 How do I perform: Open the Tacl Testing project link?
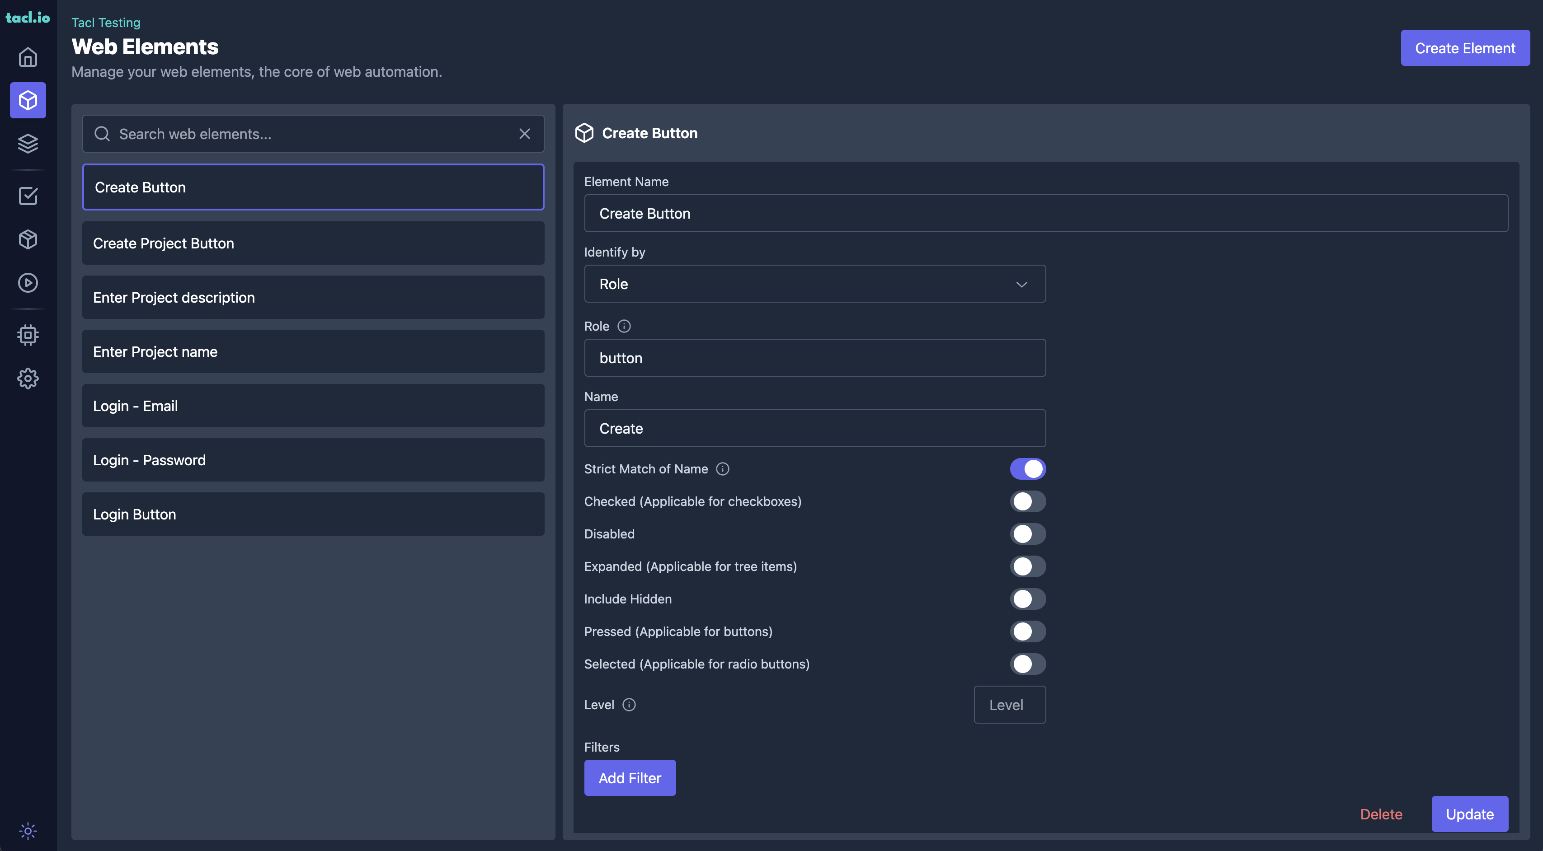(106, 23)
